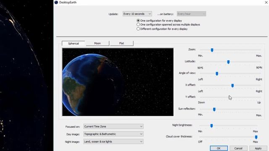The height and width of the screenshot is (151, 269).
Task: Click the '90°S' latitude label
Action: tap(200, 68)
